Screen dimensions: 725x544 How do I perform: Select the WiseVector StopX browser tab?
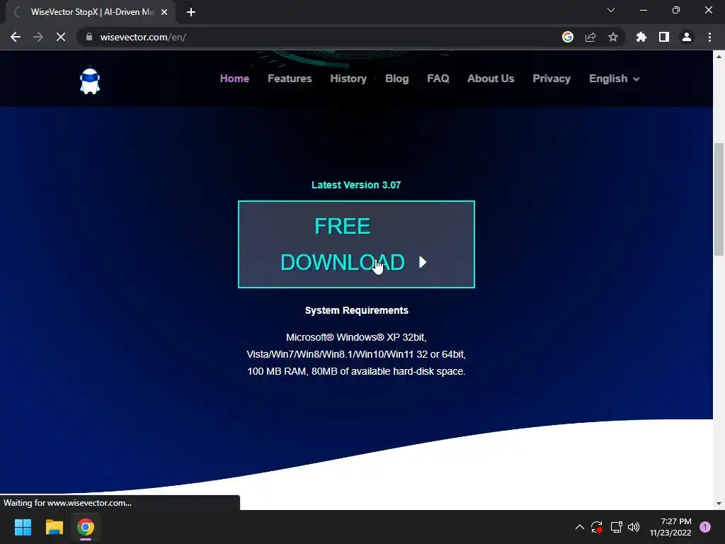click(x=91, y=12)
